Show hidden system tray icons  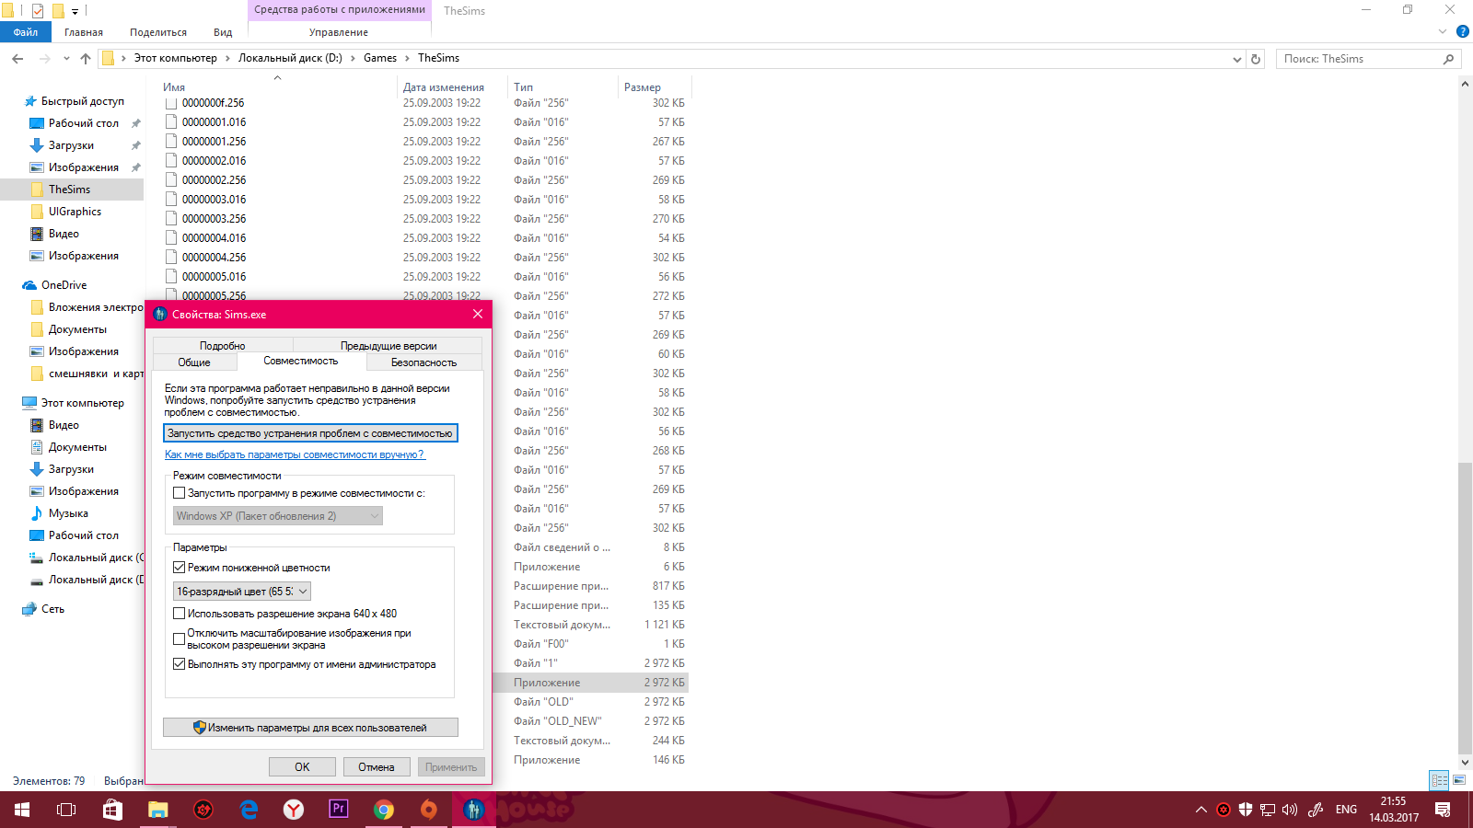pyautogui.click(x=1200, y=810)
